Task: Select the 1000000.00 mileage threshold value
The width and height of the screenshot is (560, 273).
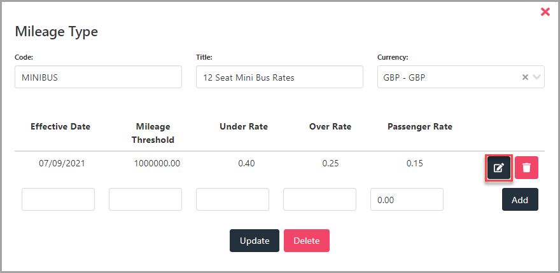Action: (157, 164)
